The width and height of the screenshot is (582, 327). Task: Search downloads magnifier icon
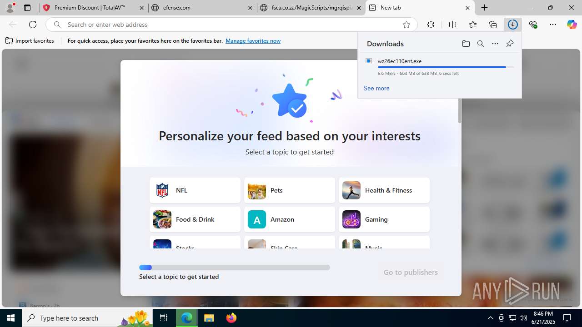[x=480, y=44]
